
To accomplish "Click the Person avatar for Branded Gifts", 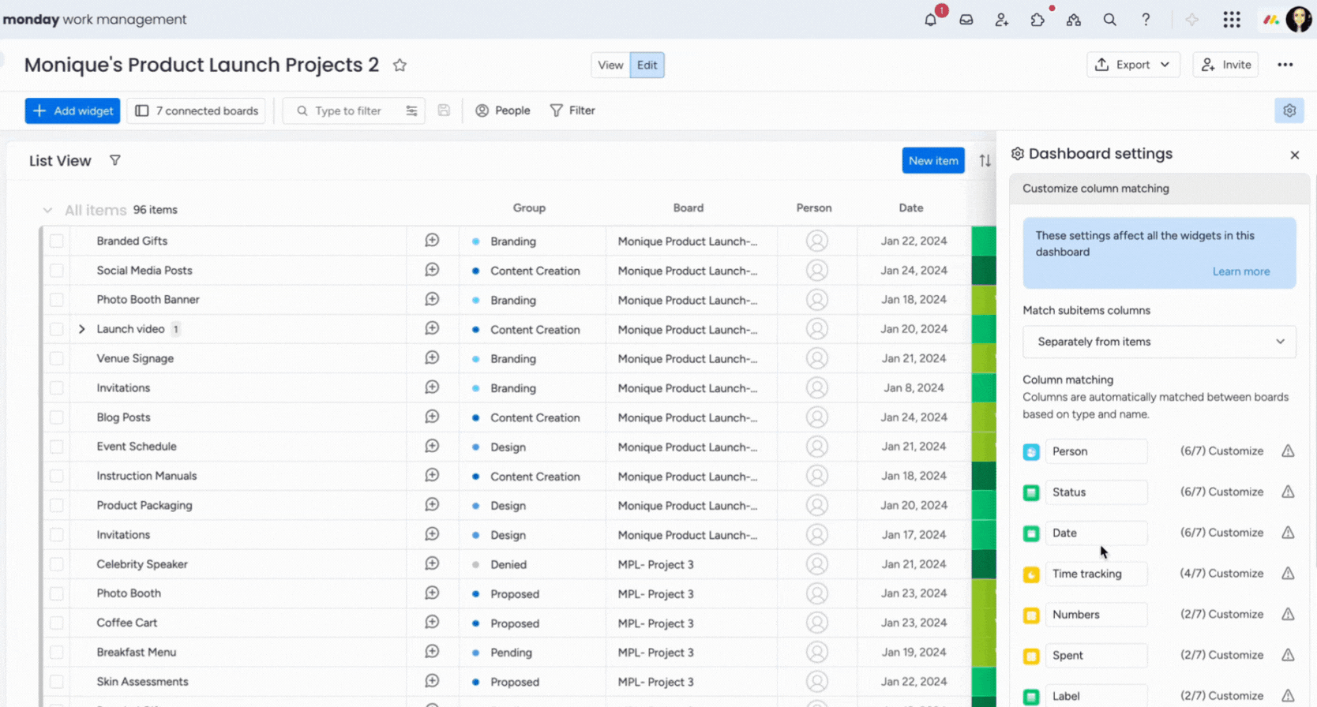I will [817, 241].
